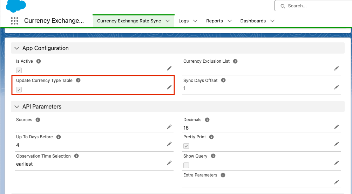The height and width of the screenshot is (194, 352).
Task: Show info icon for Extra Parameters
Action: point(223,175)
